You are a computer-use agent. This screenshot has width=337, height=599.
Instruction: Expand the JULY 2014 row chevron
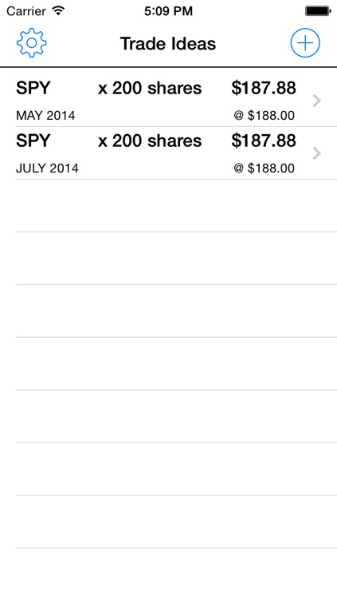[x=317, y=153]
